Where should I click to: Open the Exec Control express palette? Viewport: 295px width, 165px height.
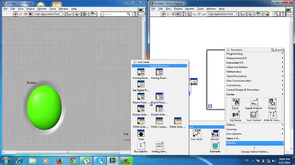click(x=254, y=115)
